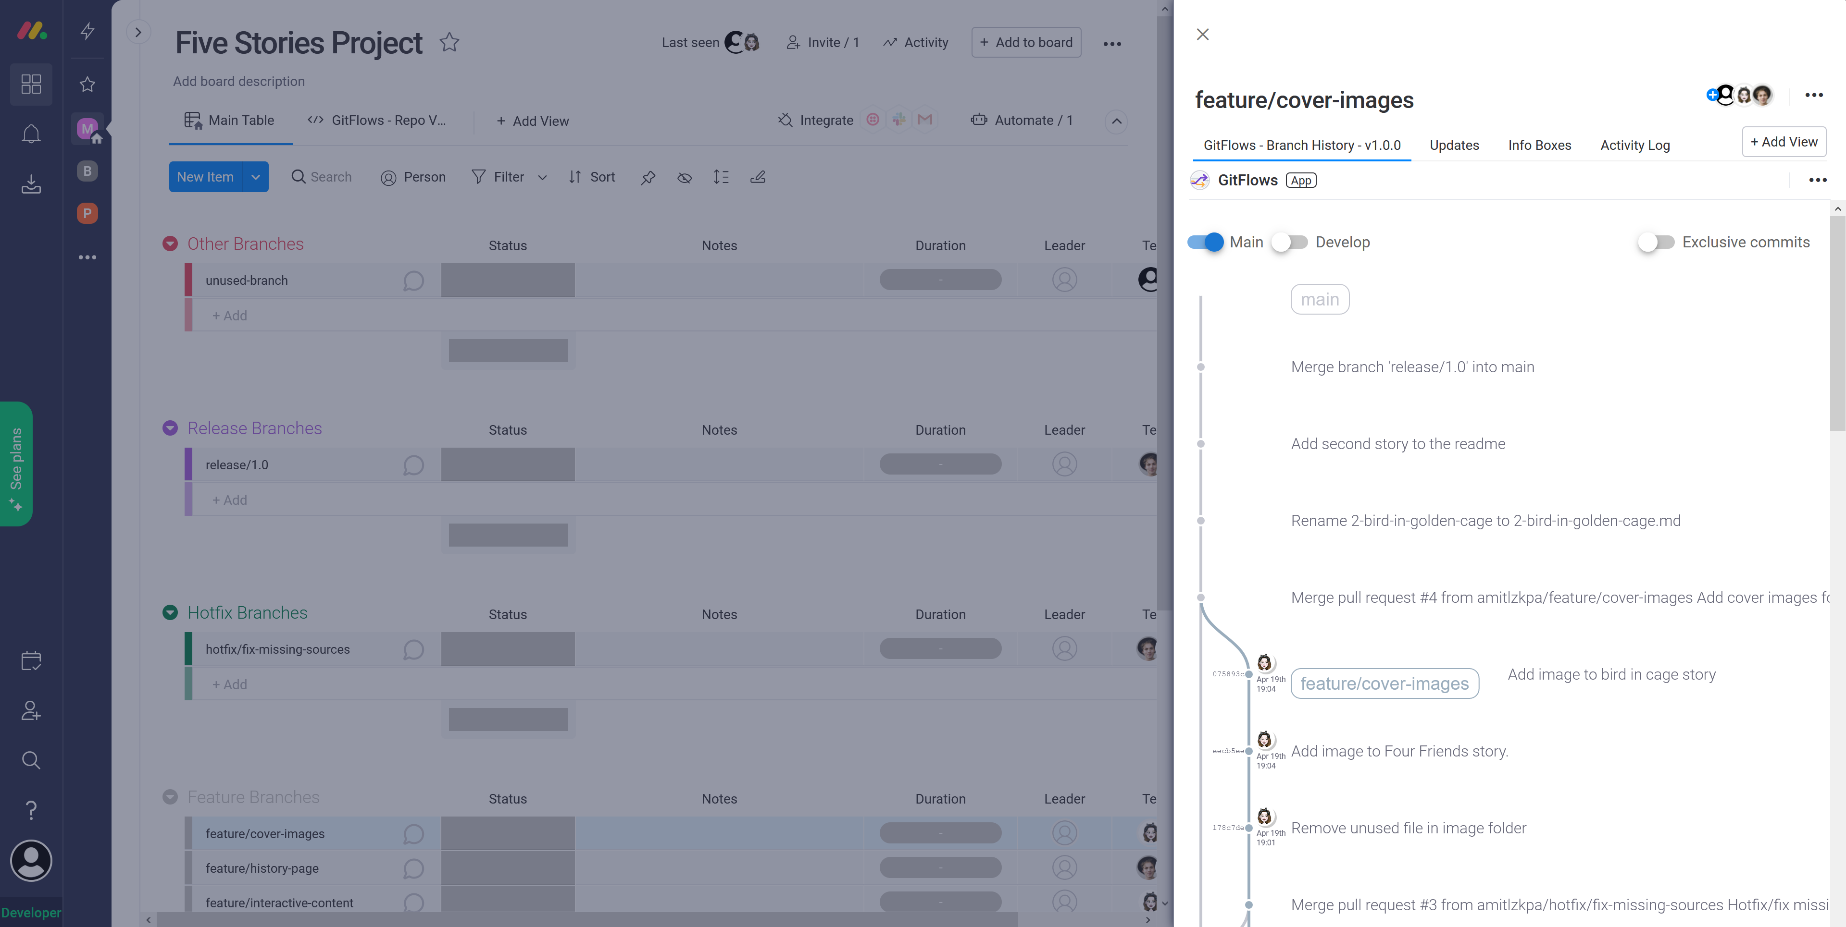Expand the Filter dropdown chevron

coord(542,178)
